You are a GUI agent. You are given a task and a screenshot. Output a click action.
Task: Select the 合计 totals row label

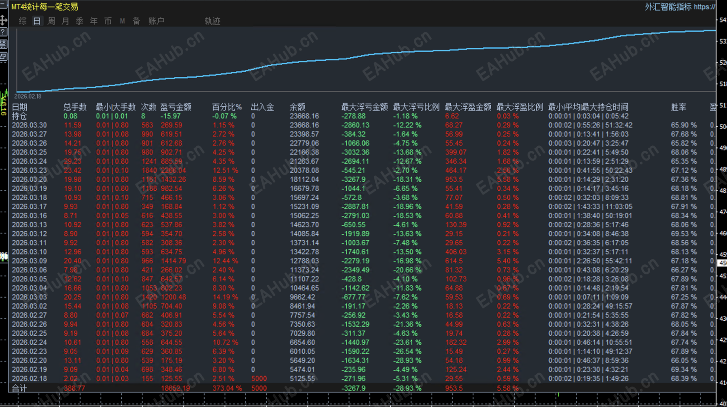click(x=20, y=388)
